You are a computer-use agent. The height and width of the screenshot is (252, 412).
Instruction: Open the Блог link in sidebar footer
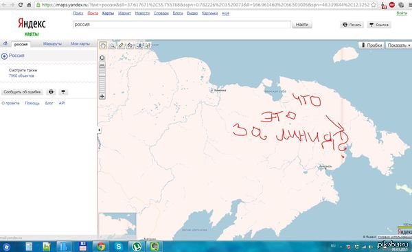[49, 103]
